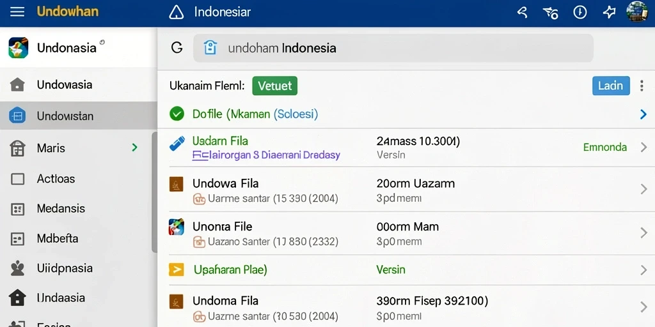Click the sparkle star icon in the top bar
Viewport: 655px width, 327px height.
[x=609, y=12]
